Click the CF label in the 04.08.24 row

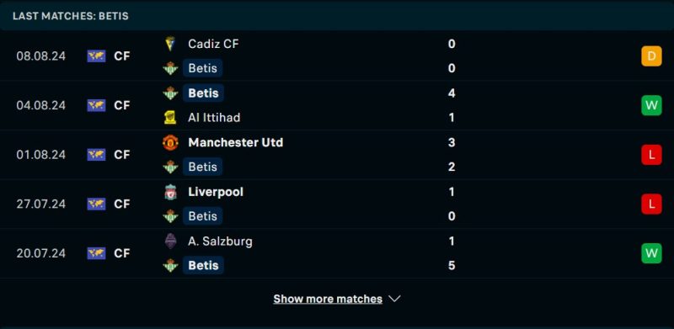[121, 106]
